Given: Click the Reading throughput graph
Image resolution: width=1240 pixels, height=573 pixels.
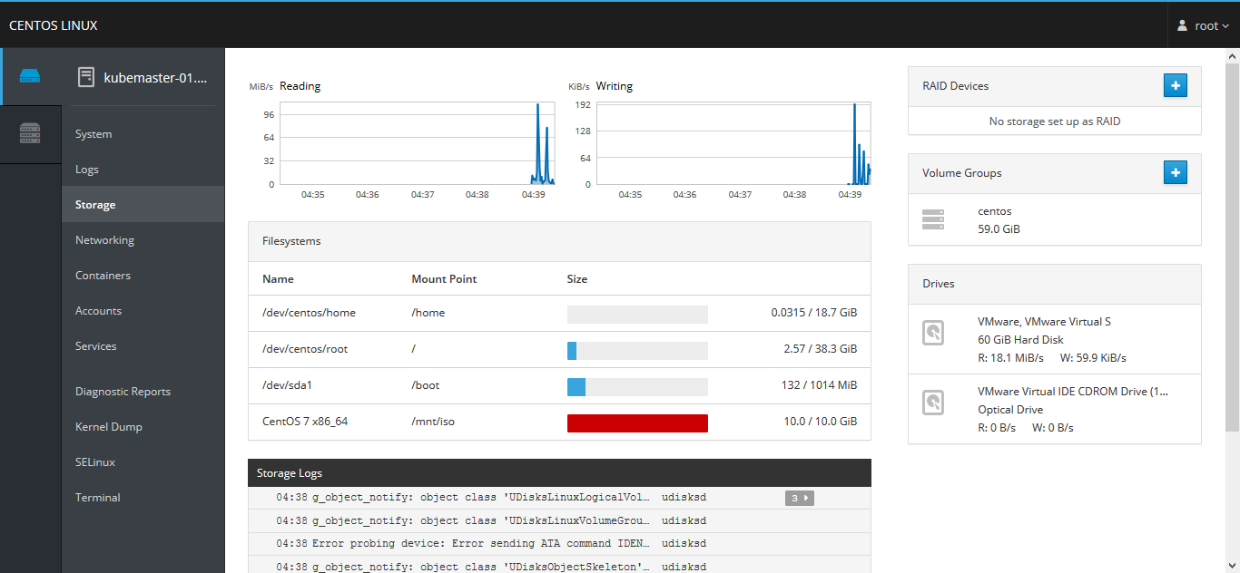Looking at the screenshot, I should click(417, 143).
